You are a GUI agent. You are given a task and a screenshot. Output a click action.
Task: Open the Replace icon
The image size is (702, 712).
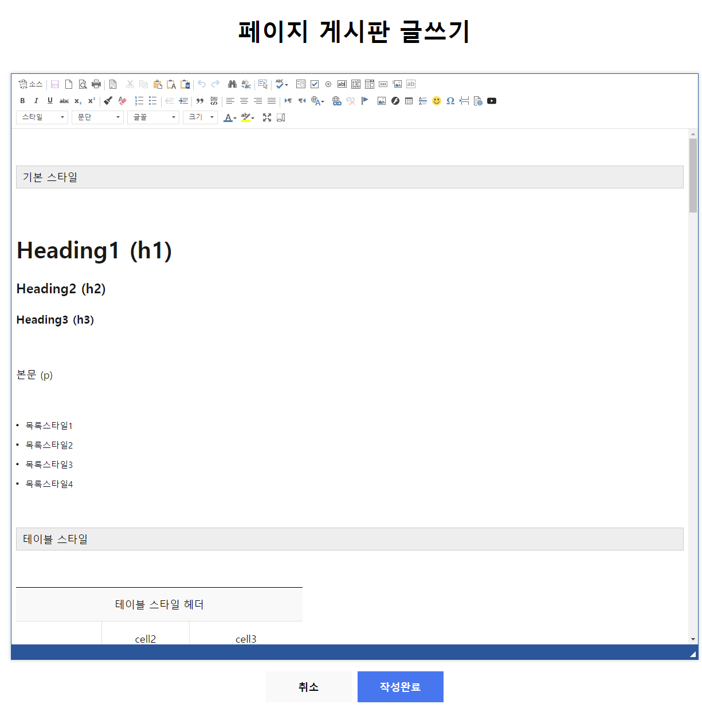(x=246, y=84)
